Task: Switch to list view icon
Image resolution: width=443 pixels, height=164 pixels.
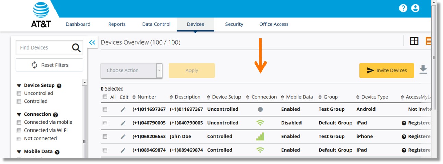Action: pyautogui.click(x=428, y=41)
